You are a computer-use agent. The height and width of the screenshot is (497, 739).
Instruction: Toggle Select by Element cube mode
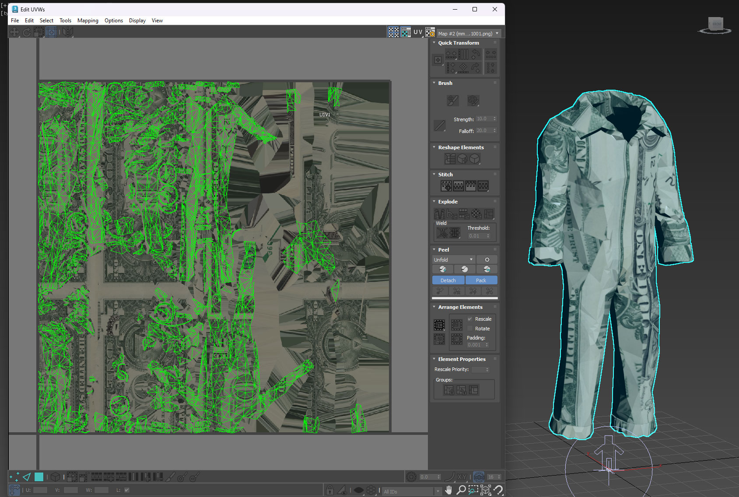pos(55,477)
